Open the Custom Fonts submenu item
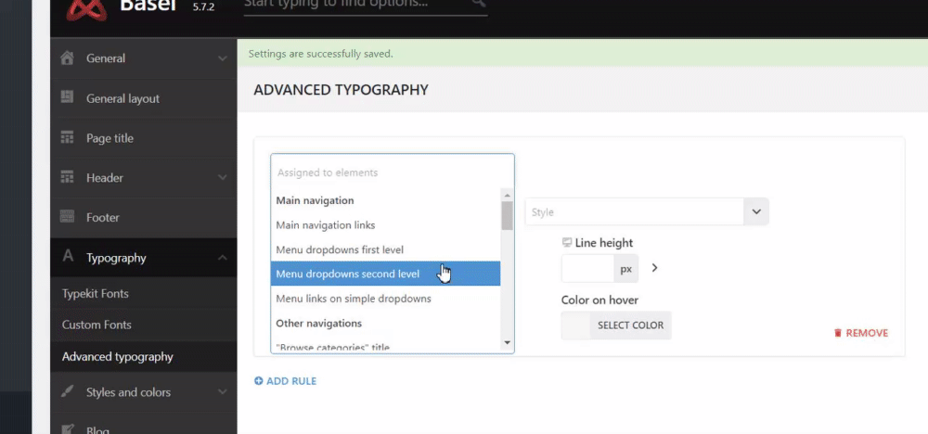This screenshot has width=928, height=434. (x=97, y=325)
